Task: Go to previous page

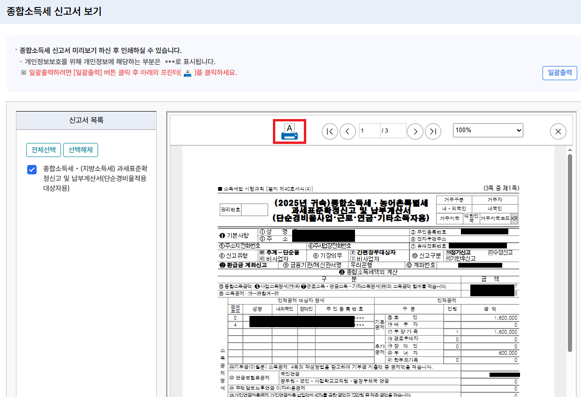Action: 347,132
